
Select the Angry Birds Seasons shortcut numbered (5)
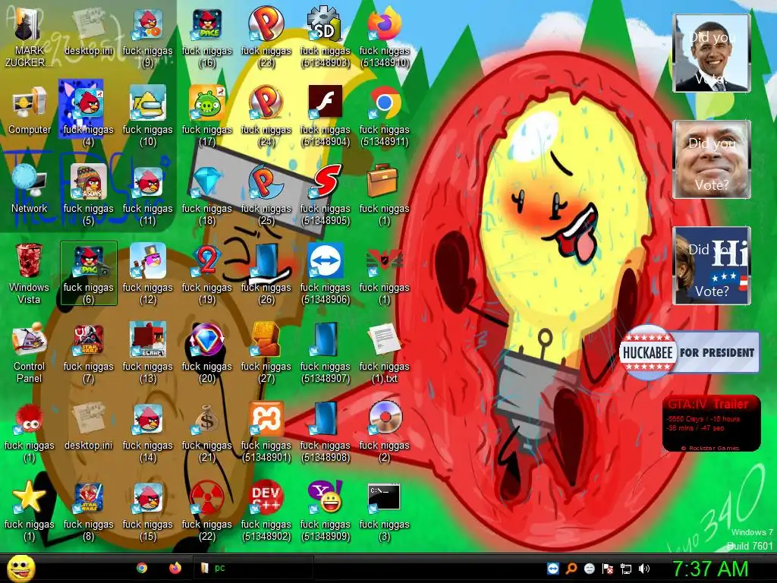[89, 182]
